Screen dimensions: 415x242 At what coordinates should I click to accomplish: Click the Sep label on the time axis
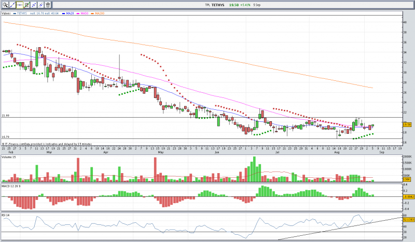tap(381, 153)
